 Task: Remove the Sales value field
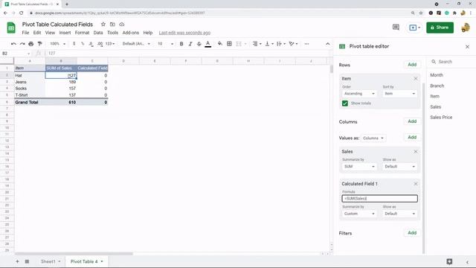pyautogui.click(x=416, y=152)
